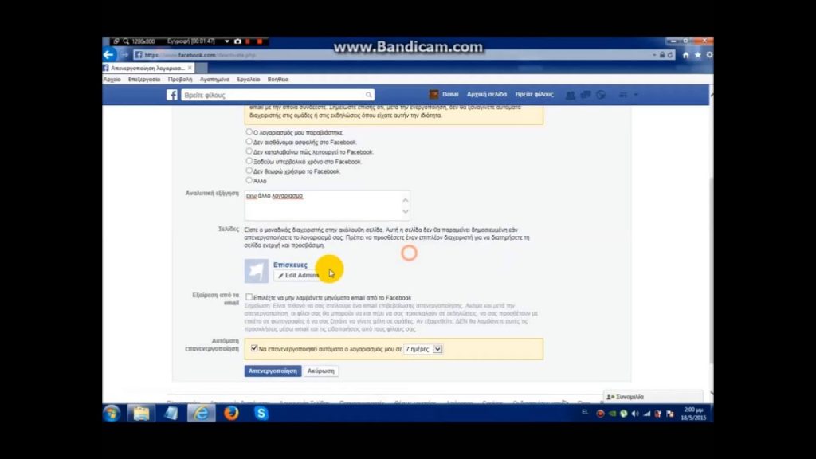Stop the Bandicam recording red button
Screen dimensions: 816x459
[259, 41]
